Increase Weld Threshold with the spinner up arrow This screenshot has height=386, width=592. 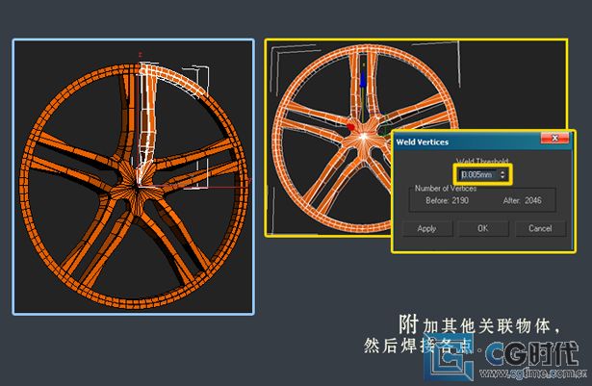point(502,171)
